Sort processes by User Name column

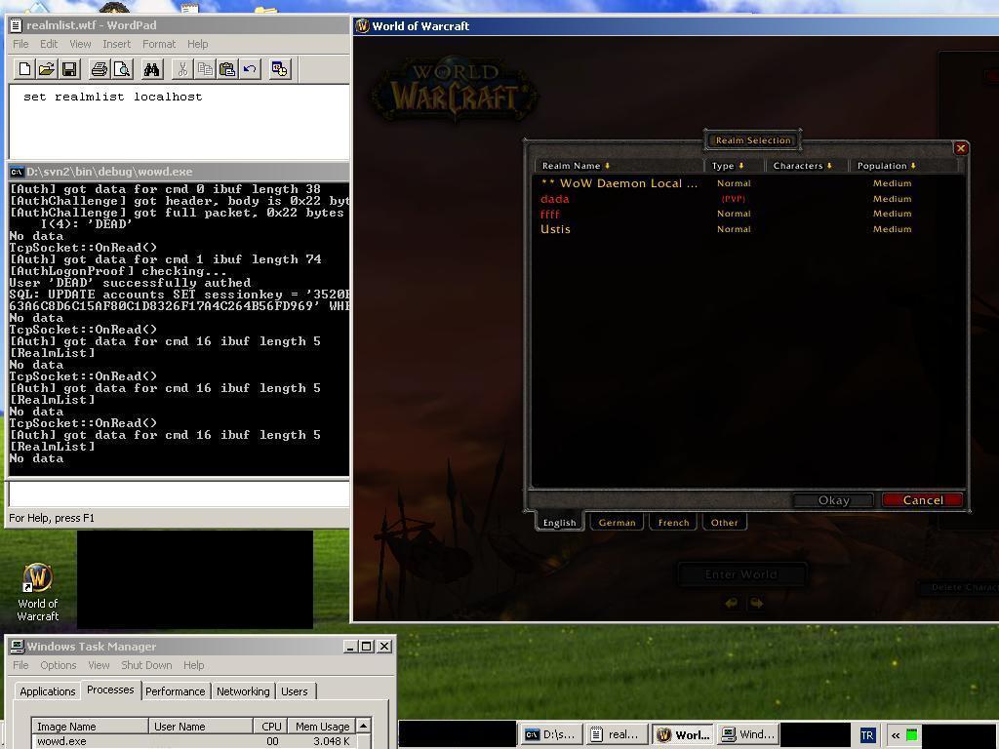click(201, 726)
